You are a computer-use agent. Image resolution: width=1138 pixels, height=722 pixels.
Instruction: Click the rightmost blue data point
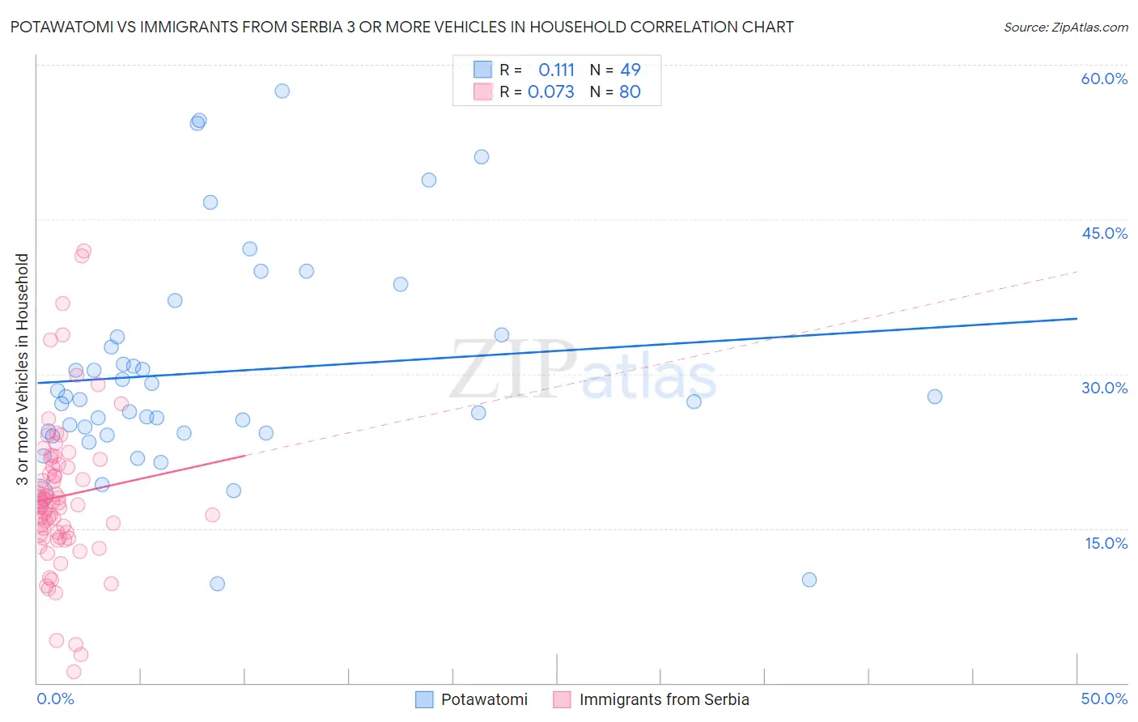(x=935, y=397)
